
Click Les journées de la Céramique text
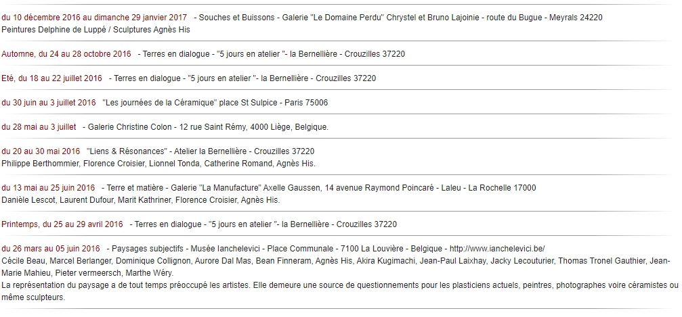pos(215,103)
